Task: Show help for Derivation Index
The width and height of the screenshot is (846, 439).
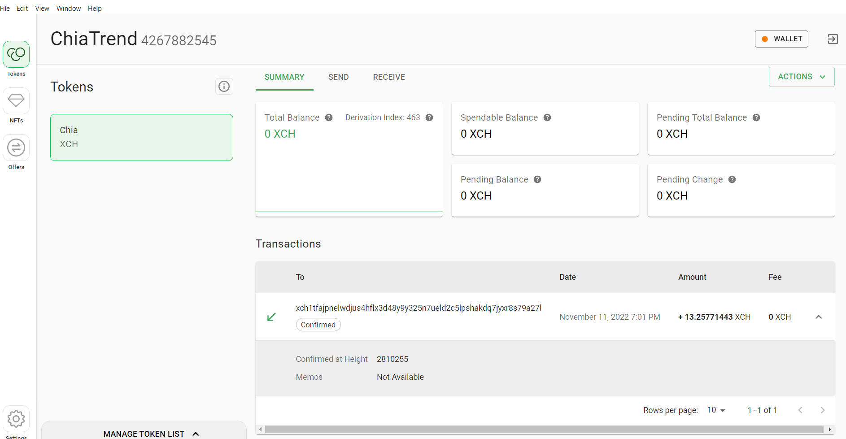Action: [429, 117]
